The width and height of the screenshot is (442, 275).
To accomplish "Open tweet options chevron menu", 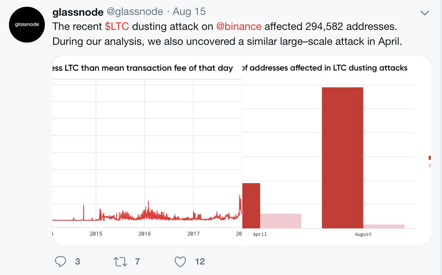I will pyautogui.click(x=424, y=13).
